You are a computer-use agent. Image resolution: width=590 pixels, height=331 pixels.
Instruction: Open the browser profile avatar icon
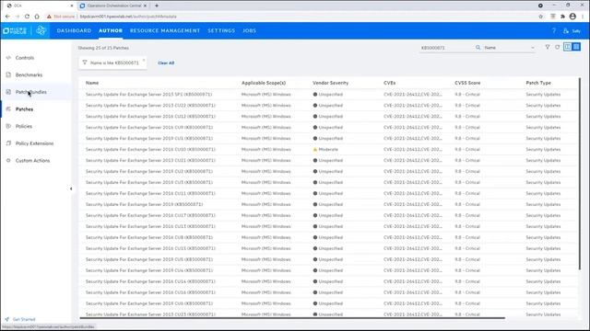[x=572, y=17]
